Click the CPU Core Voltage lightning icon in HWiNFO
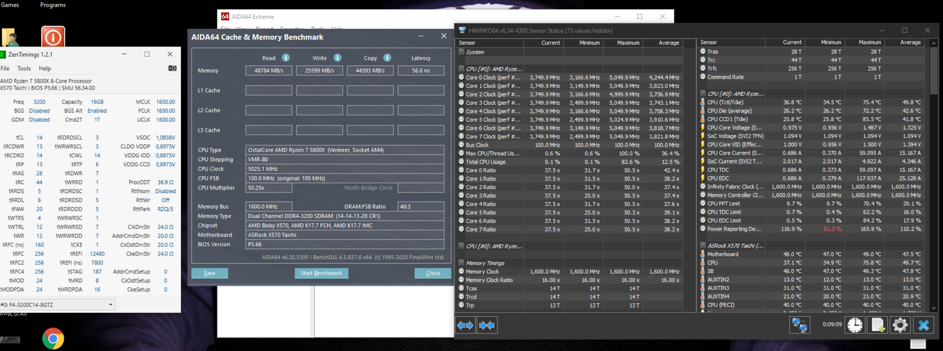Image resolution: width=943 pixels, height=351 pixels. [703, 128]
